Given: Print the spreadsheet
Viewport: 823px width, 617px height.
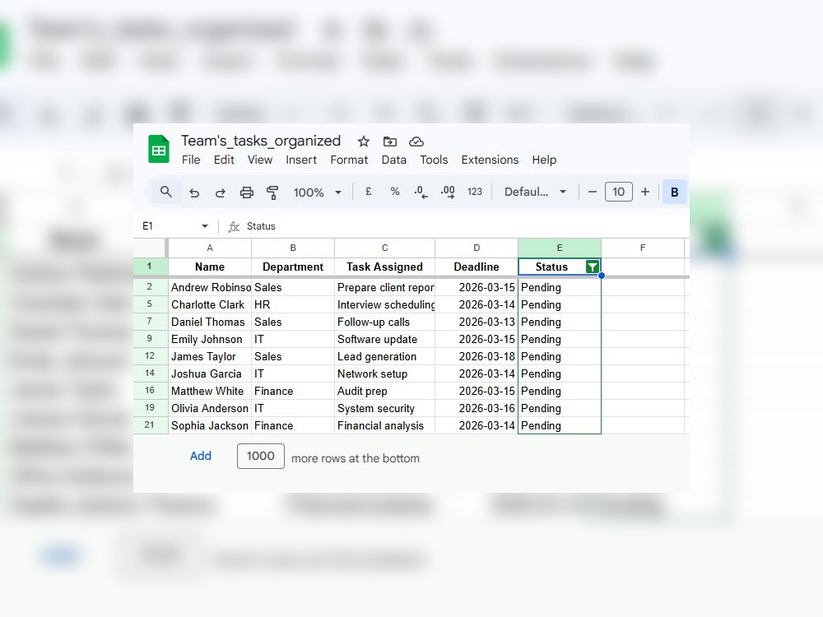Looking at the screenshot, I should click(247, 193).
